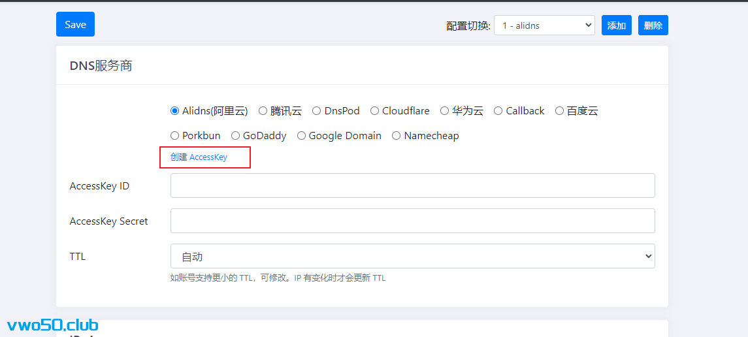The width and height of the screenshot is (748, 337).
Task: Select the Callback radio button
Action: (498, 111)
